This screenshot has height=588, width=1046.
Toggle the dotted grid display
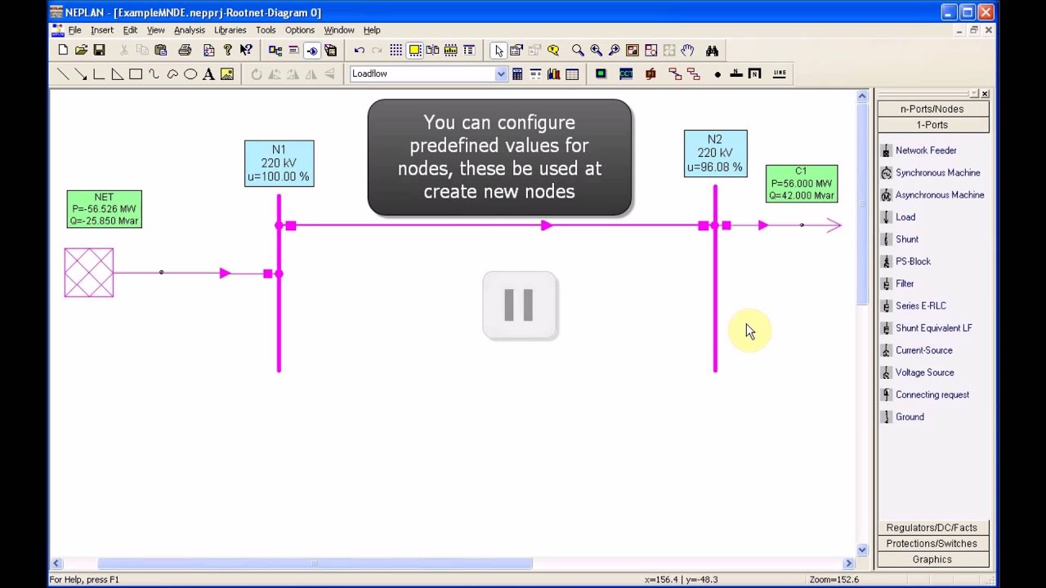[396, 51]
